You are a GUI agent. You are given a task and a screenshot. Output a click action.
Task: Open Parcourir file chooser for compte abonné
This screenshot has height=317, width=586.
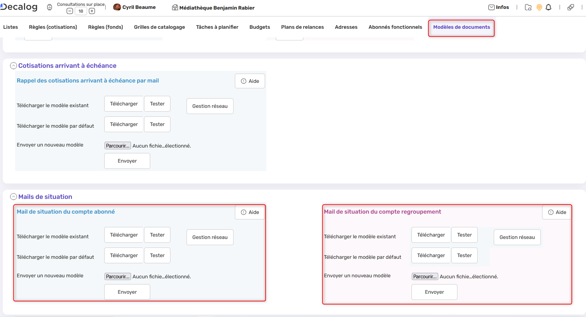click(x=118, y=276)
